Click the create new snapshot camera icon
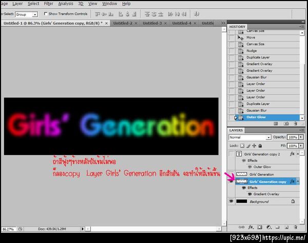This screenshot has width=308, height=243. (286, 124)
